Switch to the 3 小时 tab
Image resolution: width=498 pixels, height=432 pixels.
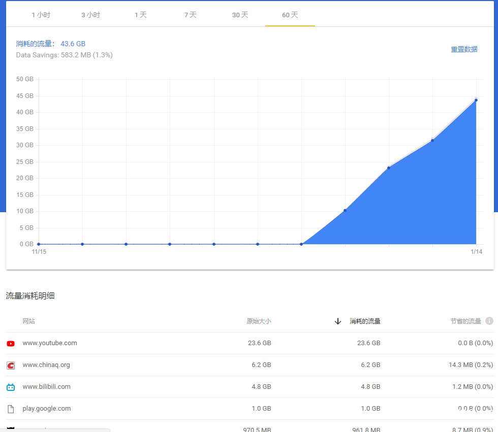click(90, 15)
